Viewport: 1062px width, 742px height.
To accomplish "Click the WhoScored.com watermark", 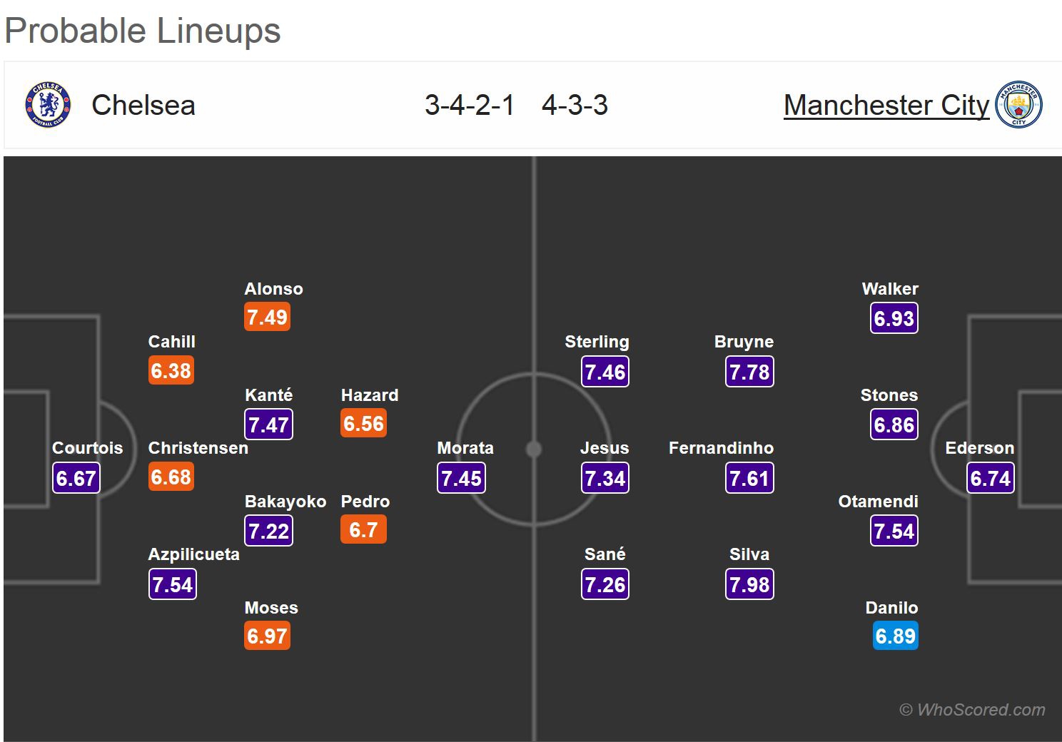I will [x=972, y=710].
